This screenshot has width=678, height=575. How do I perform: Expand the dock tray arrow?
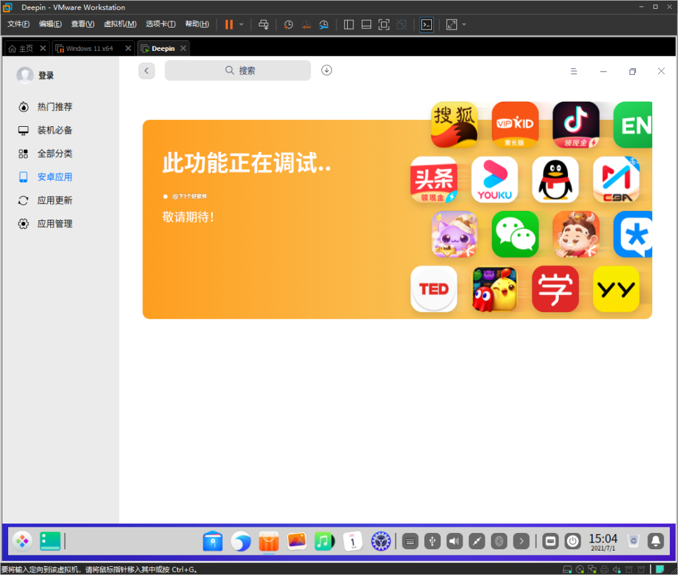tap(521, 541)
